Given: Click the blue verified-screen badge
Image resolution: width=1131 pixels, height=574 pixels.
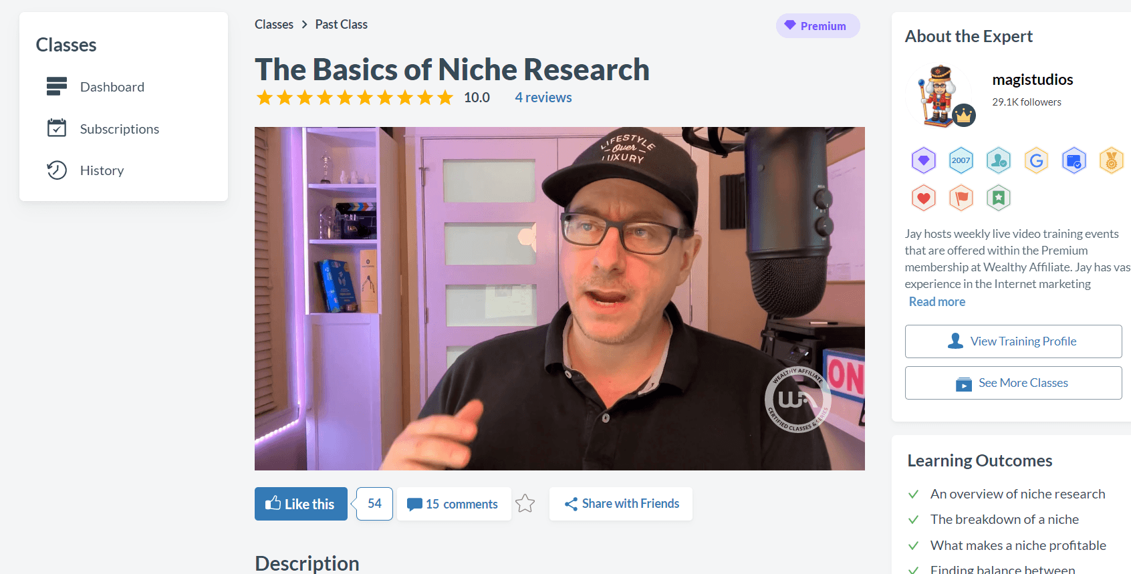Looking at the screenshot, I should (x=1074, y=160).
